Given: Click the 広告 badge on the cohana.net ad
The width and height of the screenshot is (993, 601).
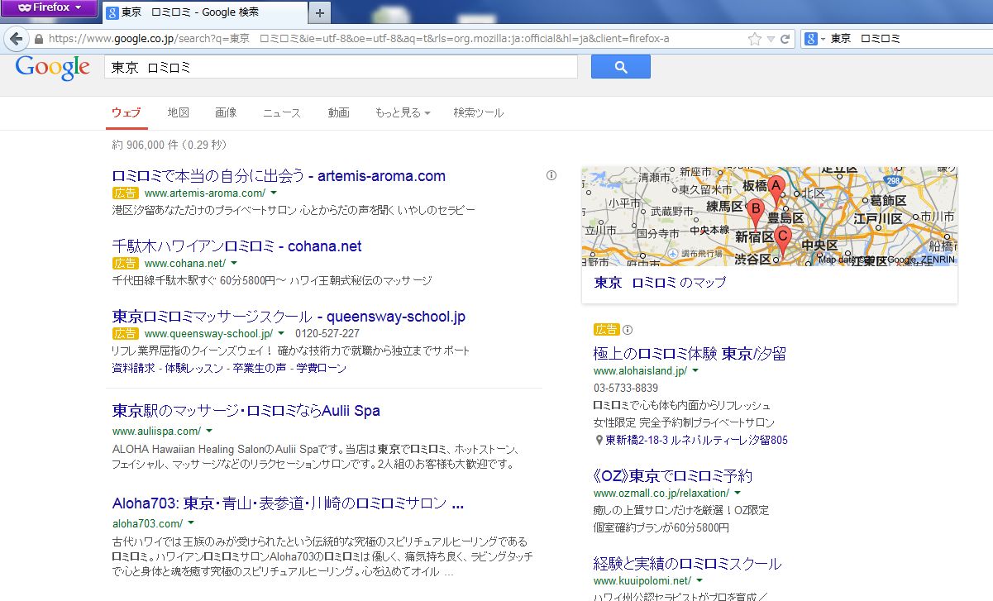Looking at the screenshot, I should pos(126,264).
